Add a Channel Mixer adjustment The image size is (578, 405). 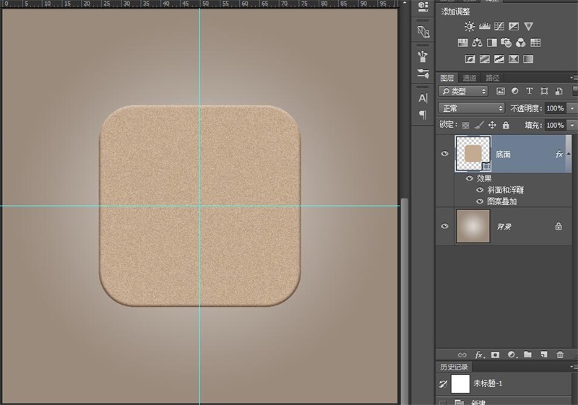(520, 43)
